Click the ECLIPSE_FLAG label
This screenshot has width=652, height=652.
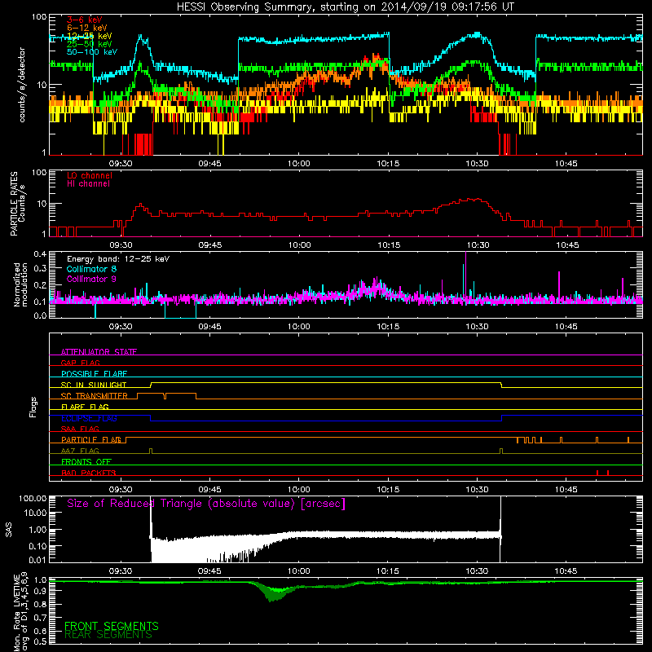(89, 418)
